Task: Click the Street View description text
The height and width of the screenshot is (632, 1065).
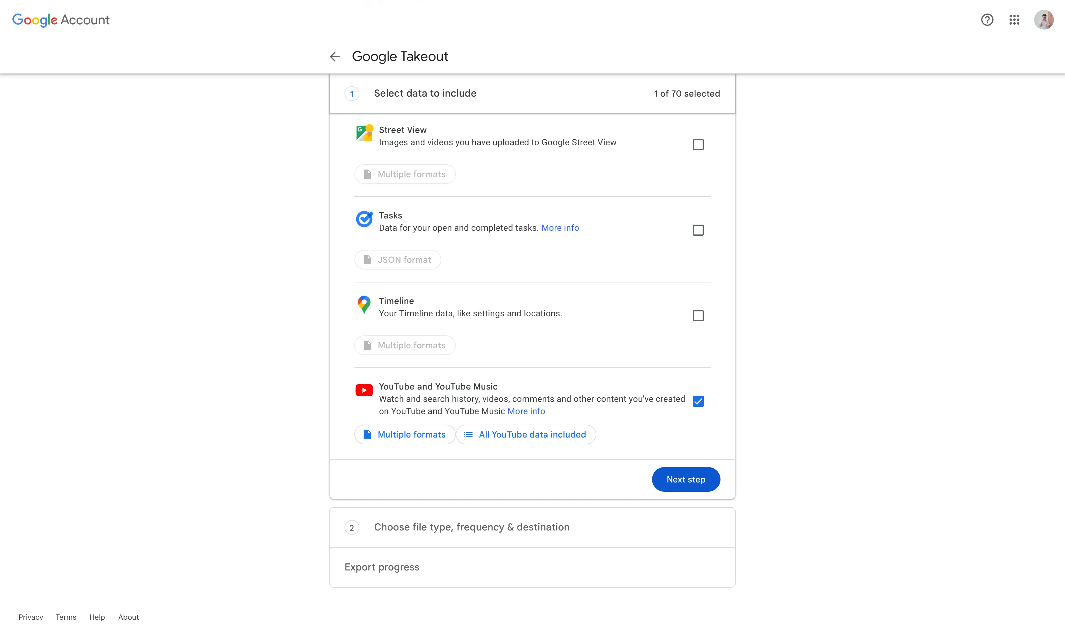Action: (x=497, y=143)
